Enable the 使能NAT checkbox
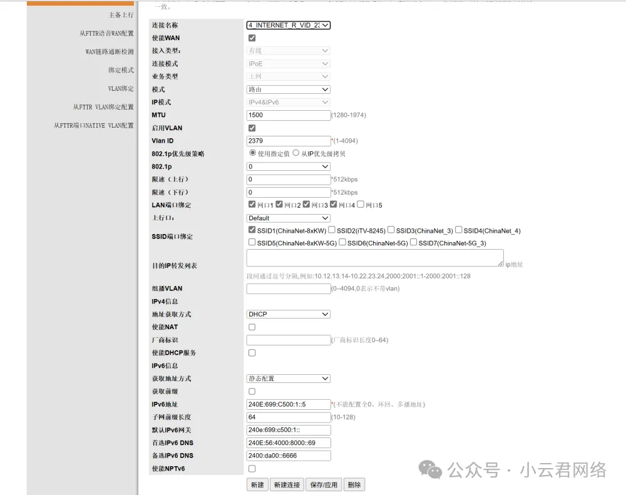This screenshot has width=626, height=495. [252, 327]
